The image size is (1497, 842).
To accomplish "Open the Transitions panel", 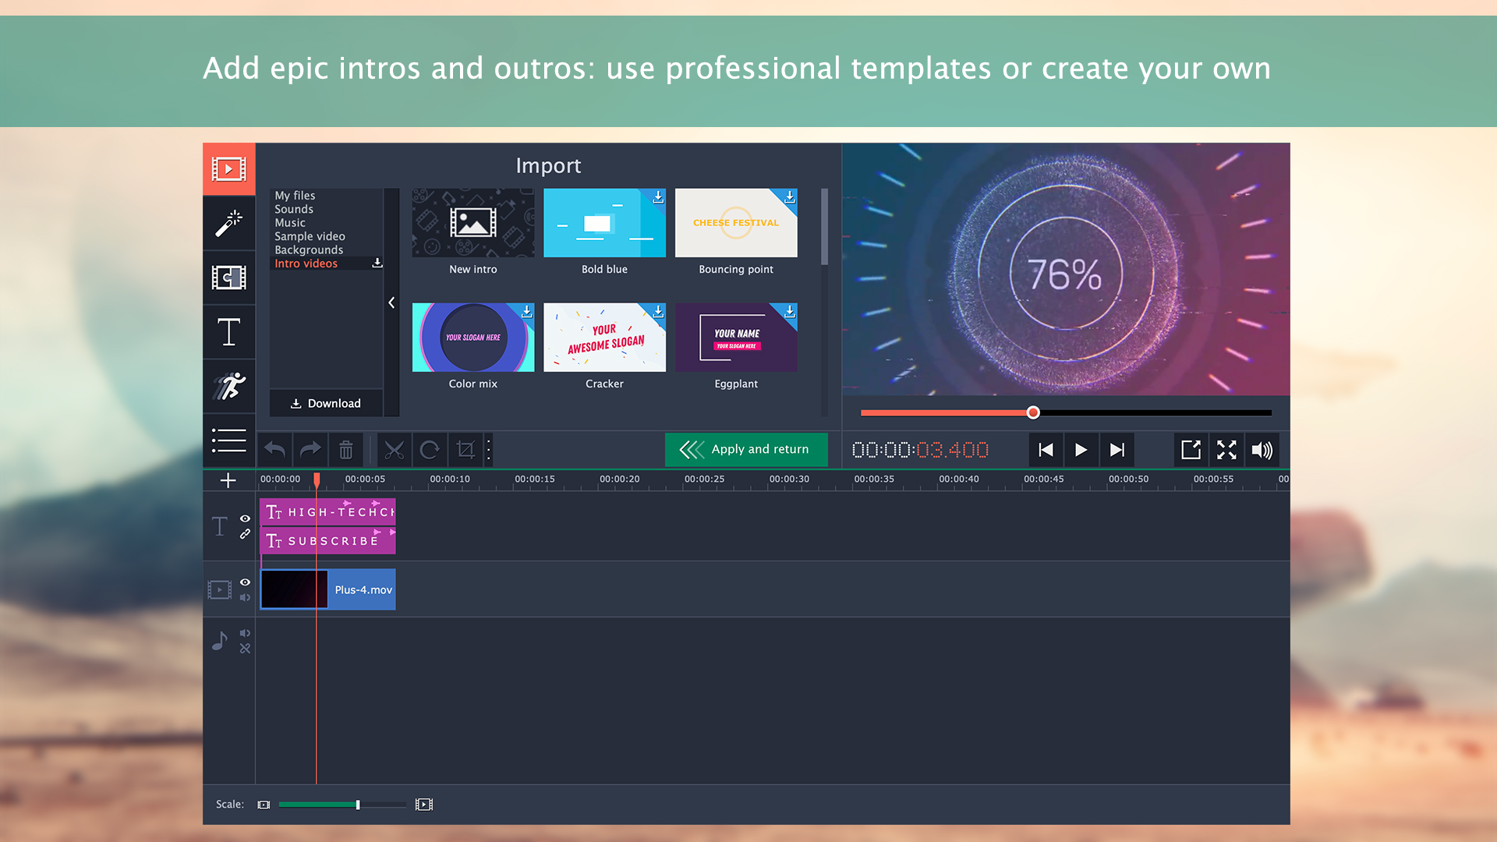I will (228, 278).
